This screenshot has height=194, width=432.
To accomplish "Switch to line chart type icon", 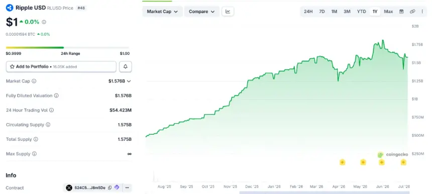I will tap(228, 12).
